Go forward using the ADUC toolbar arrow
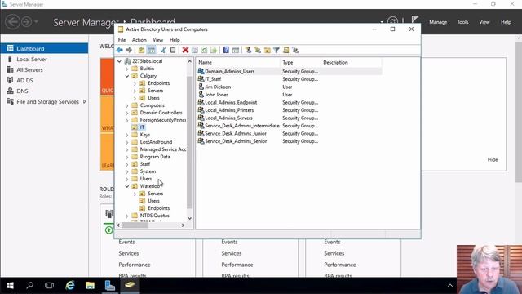 click(129, 50)
